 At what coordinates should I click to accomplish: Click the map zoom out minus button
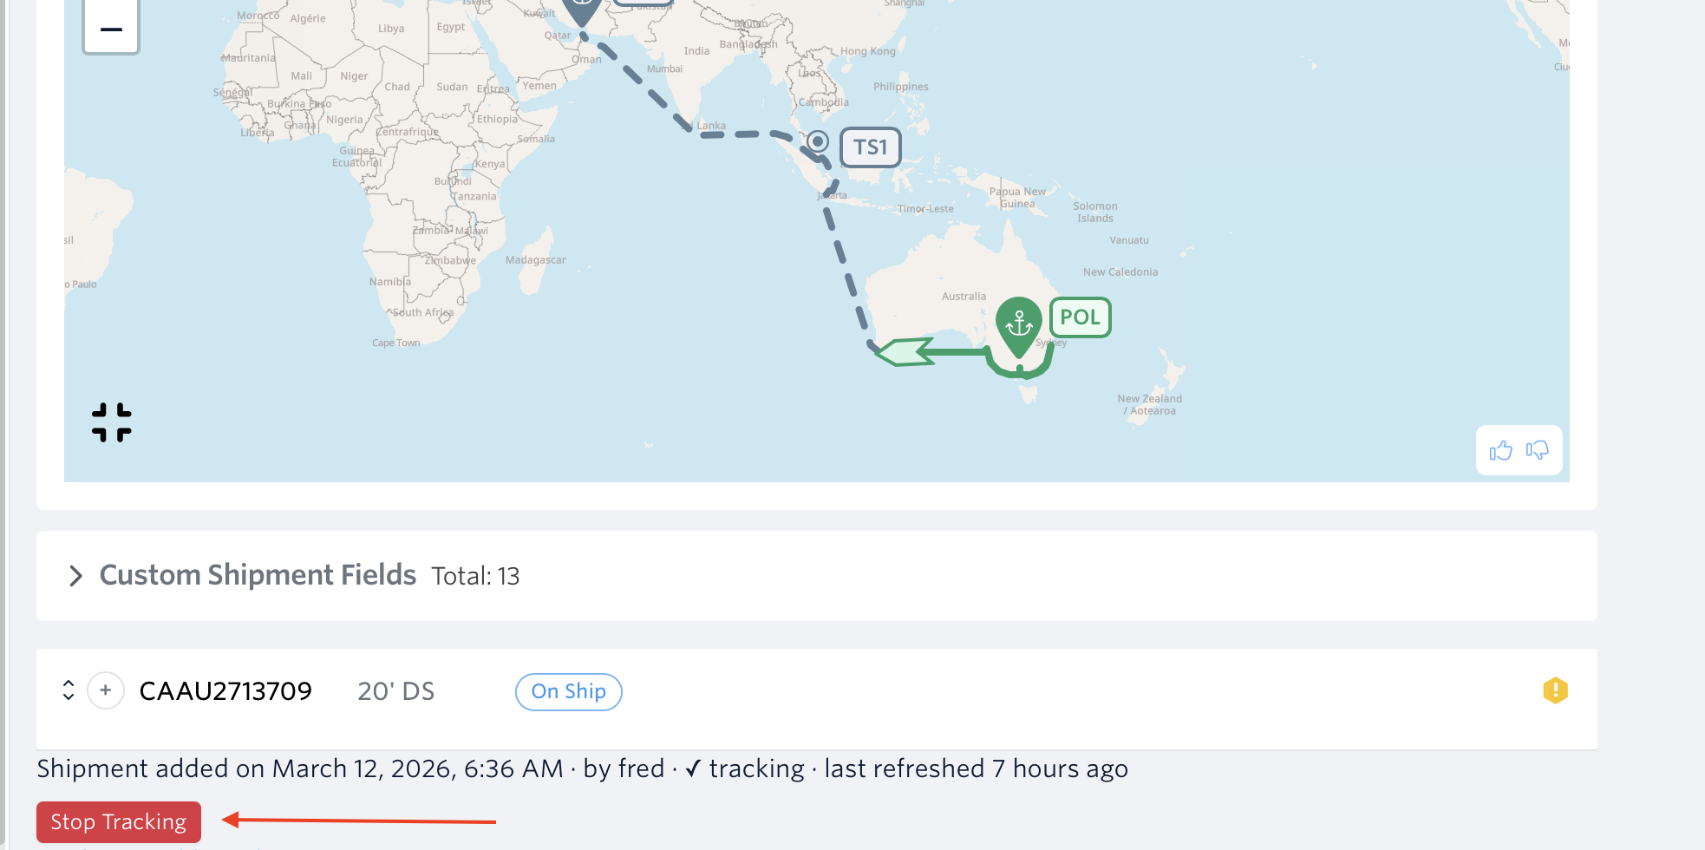click(111, 29)
